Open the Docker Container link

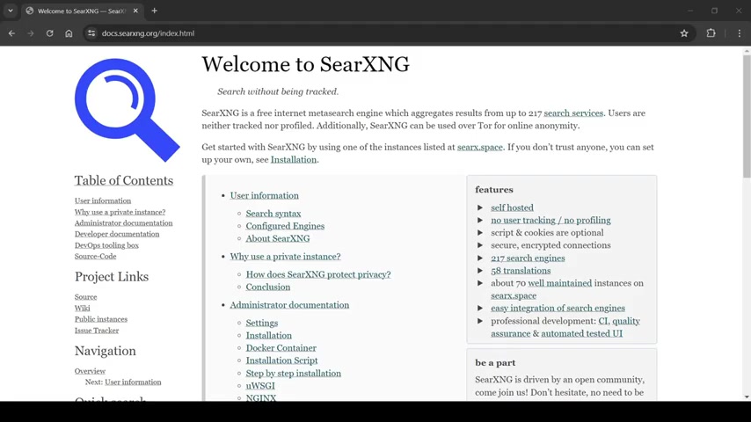(x=281, y=348)
